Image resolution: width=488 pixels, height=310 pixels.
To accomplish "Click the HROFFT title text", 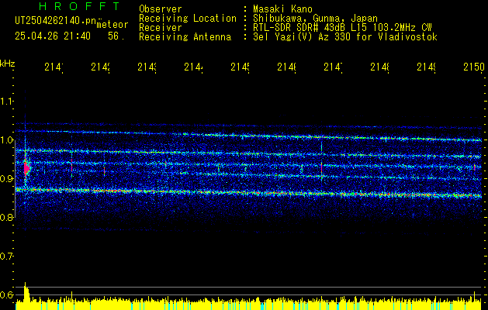I will [80, 6].
